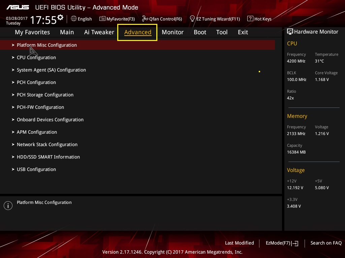Expand arrow beside PCH-FW Configuration

(x=13, y=107)
